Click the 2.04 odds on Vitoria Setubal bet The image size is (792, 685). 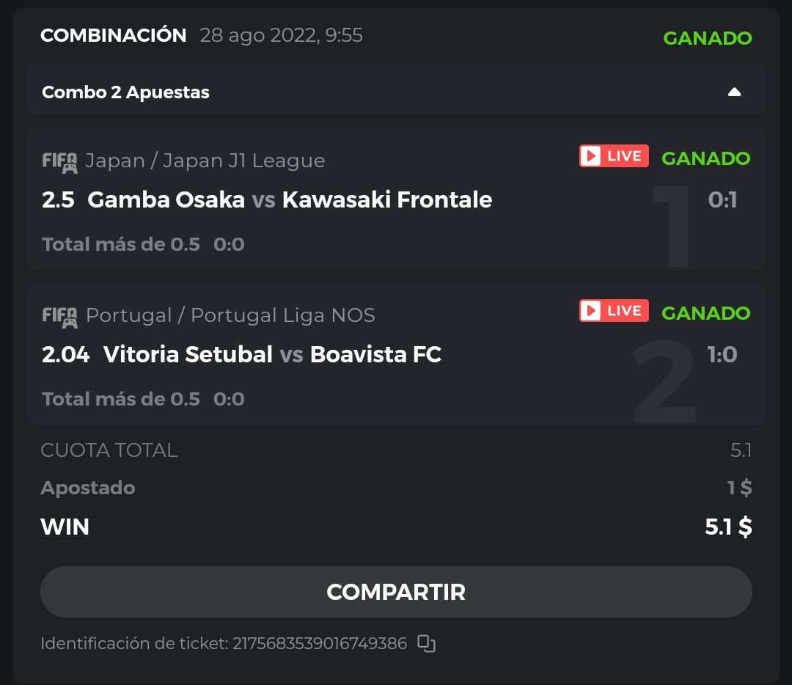click(66, 354)
